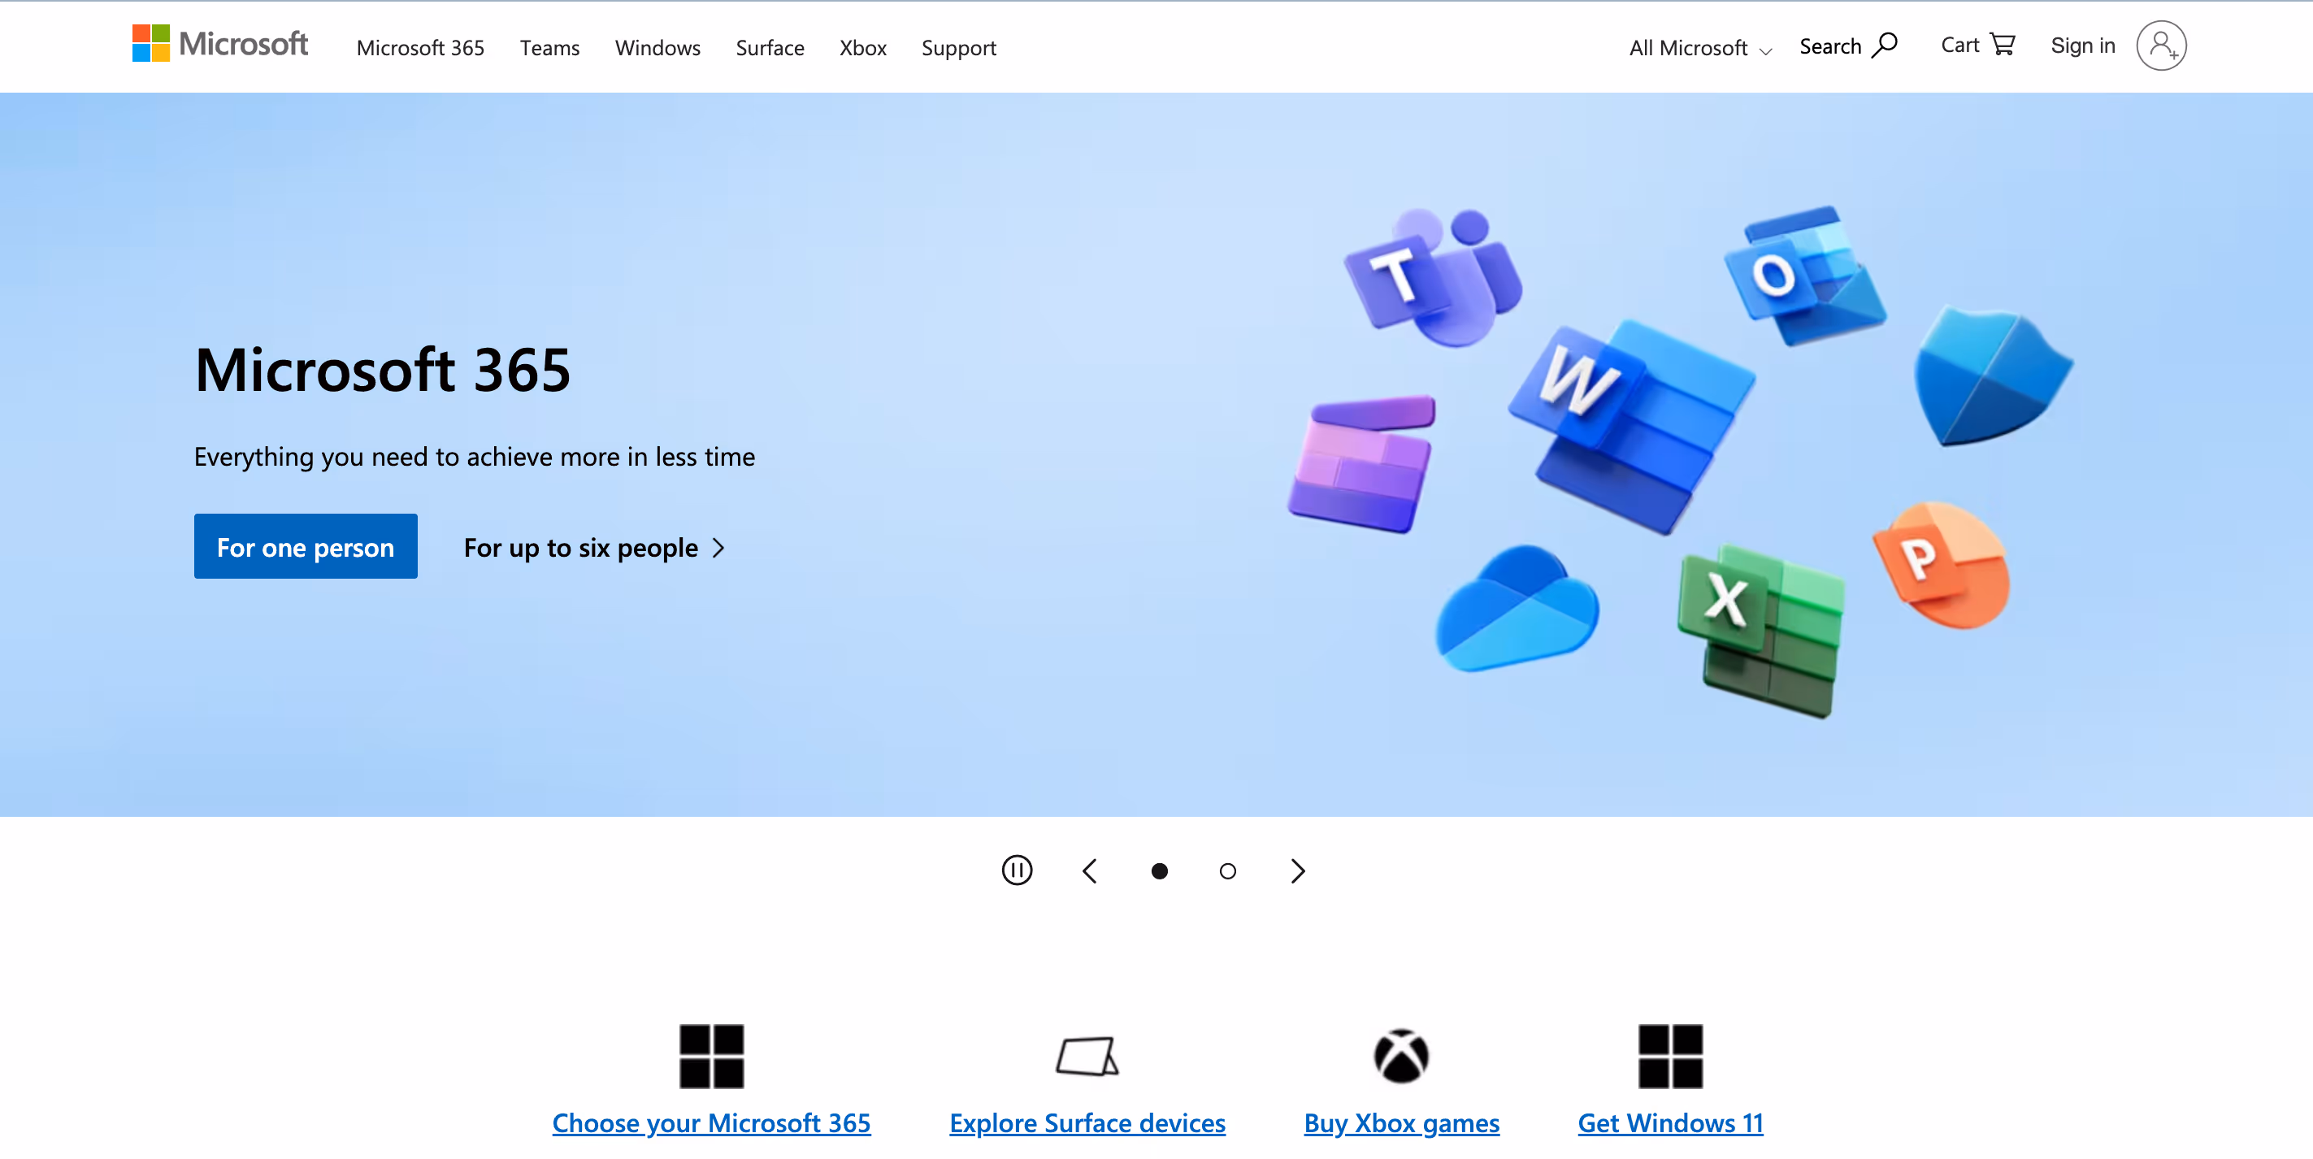Click the Sign in account avatar icon

point(2160,46)
